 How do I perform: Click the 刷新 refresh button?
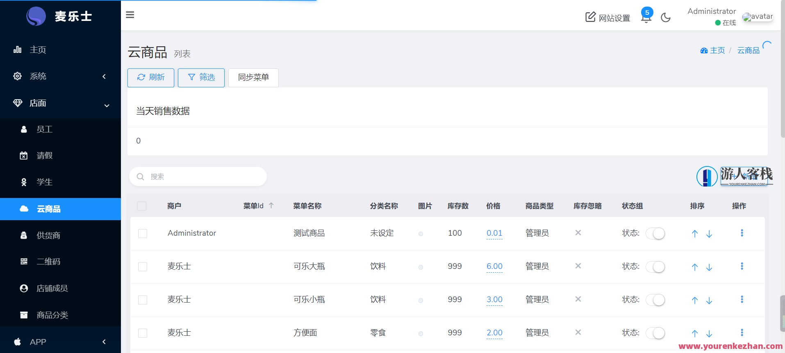(x=151, y=77)
